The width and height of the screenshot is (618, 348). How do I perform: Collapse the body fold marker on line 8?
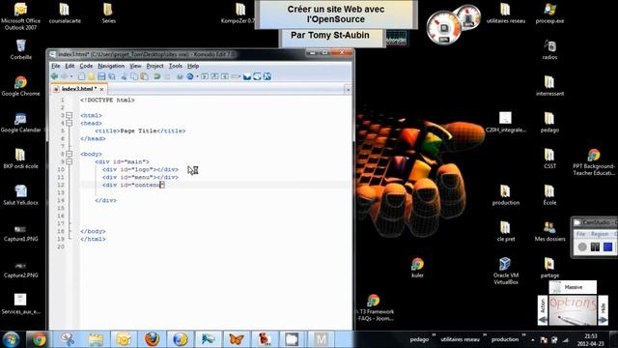[69, 154]
